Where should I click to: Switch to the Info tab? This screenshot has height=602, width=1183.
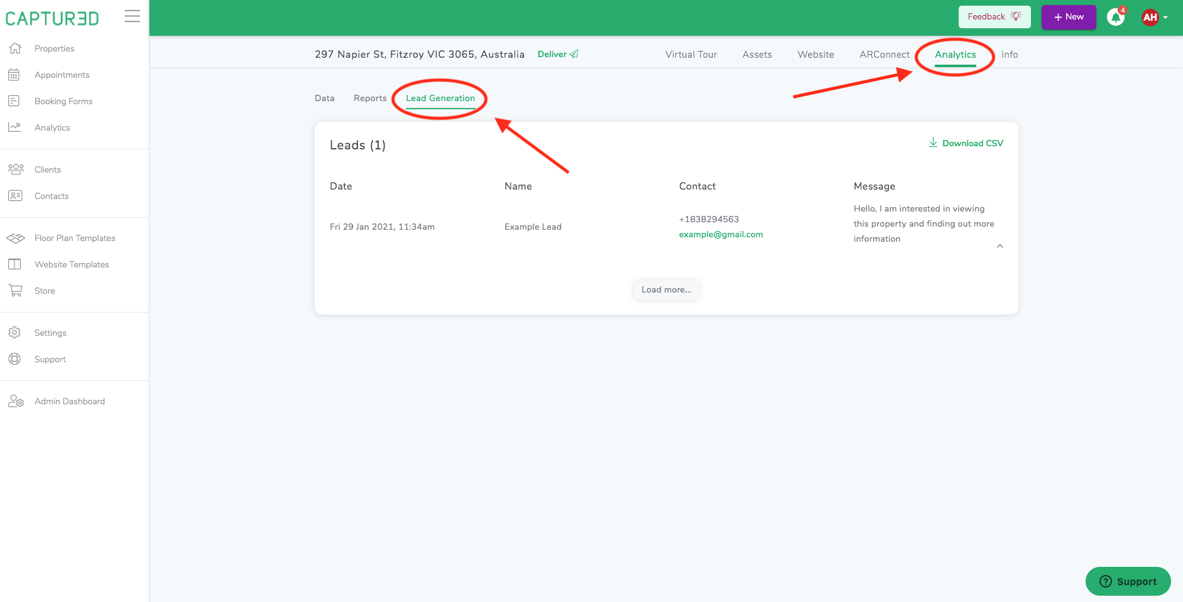(x=1010, y=55)
